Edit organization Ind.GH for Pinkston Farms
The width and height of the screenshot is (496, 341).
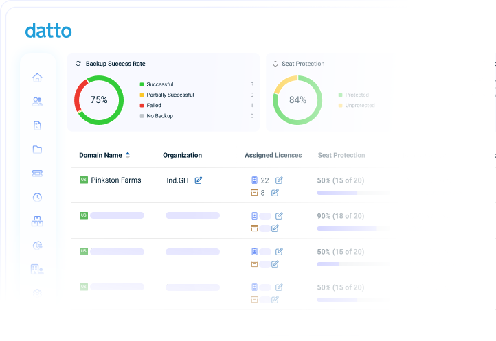click(x=199, y=180)
